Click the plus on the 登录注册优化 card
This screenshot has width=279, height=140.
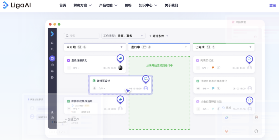coord(69,68)
